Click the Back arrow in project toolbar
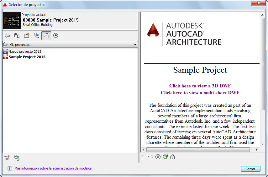 (7, 36)
